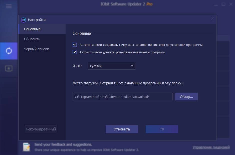Open the Язык dropdown showing Русский
This screenshot has height=155, width=235.
tap(112, 66)
